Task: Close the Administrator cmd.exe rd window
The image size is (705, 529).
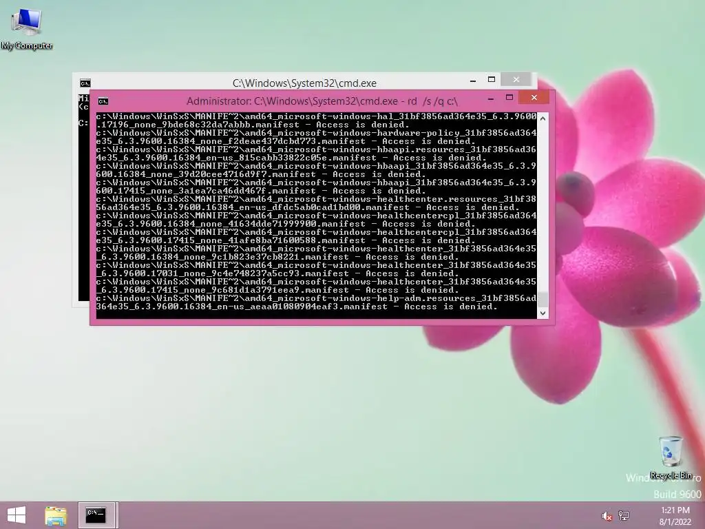Action: [534, 98]
